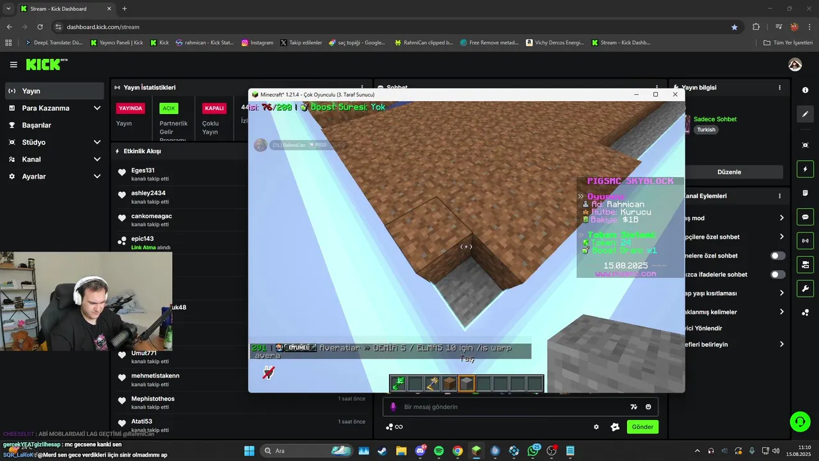Screen dimensions: 819x461
Task: Toggle lightning bolt panel in right rail
Action: click(x=805, y=169)
